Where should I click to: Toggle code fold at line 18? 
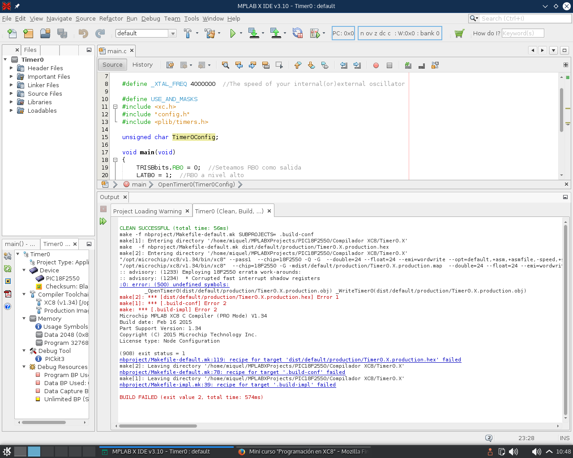click(115, 160)
